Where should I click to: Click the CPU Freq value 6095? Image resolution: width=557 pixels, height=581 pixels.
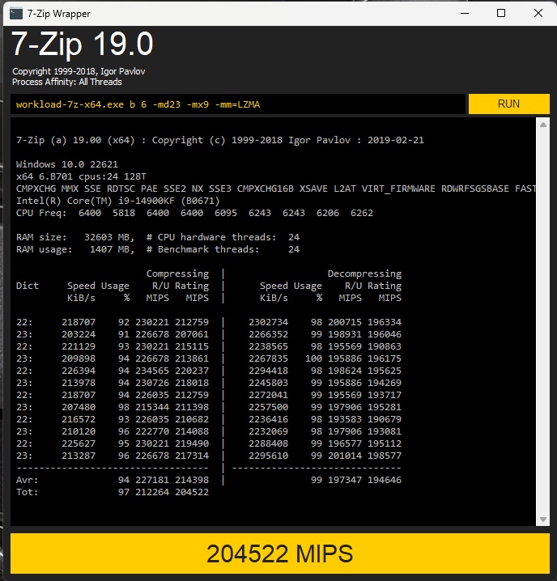[x=226, y=213]
